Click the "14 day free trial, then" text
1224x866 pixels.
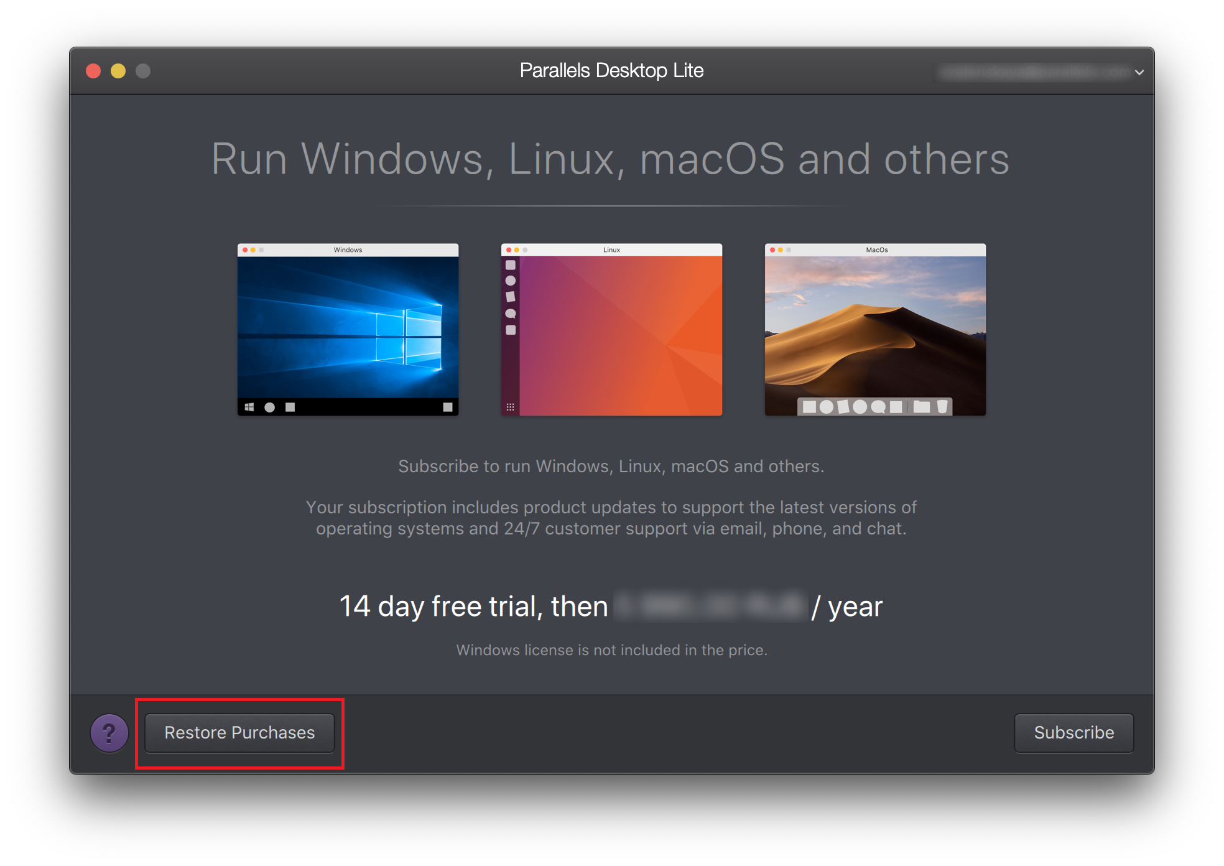coord(473,607)
